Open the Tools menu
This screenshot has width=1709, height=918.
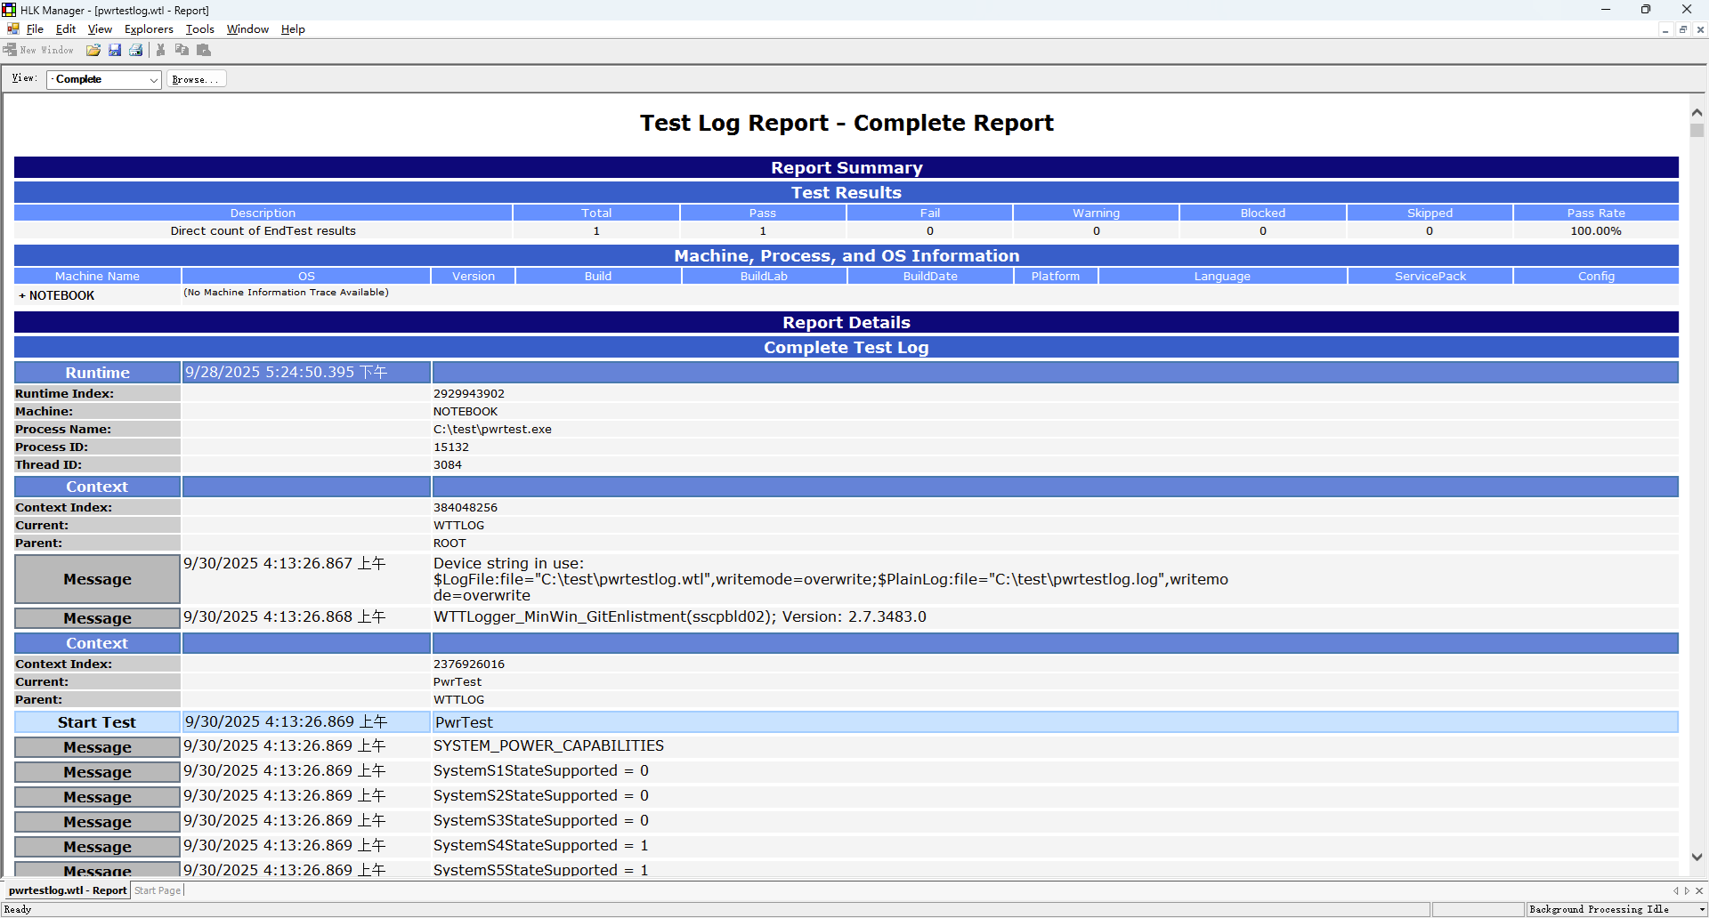[199, 29]
